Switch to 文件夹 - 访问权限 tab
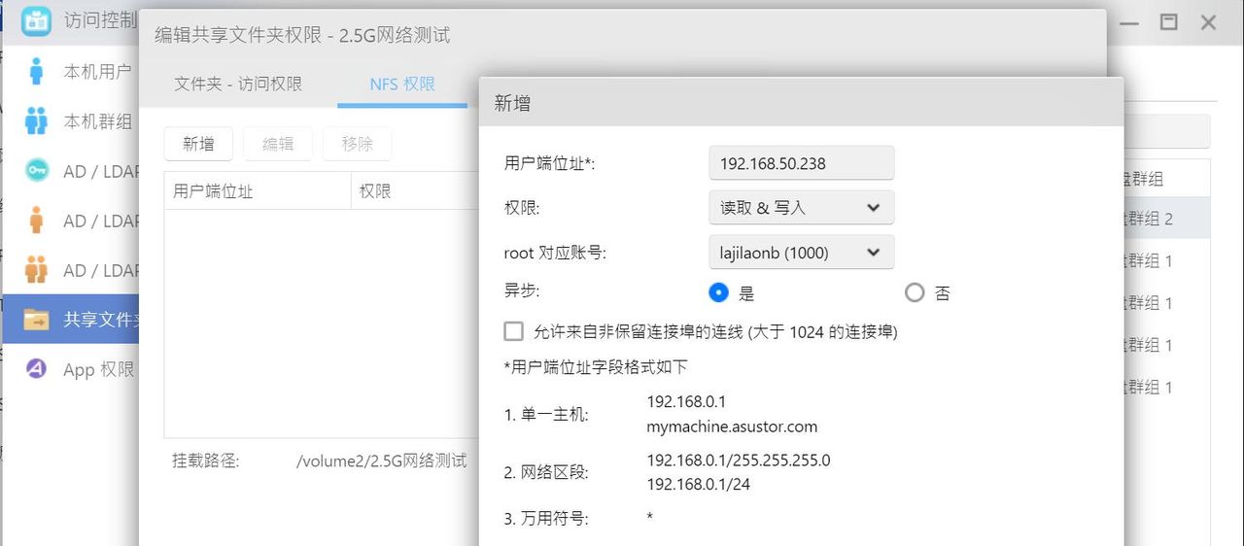 238,85
